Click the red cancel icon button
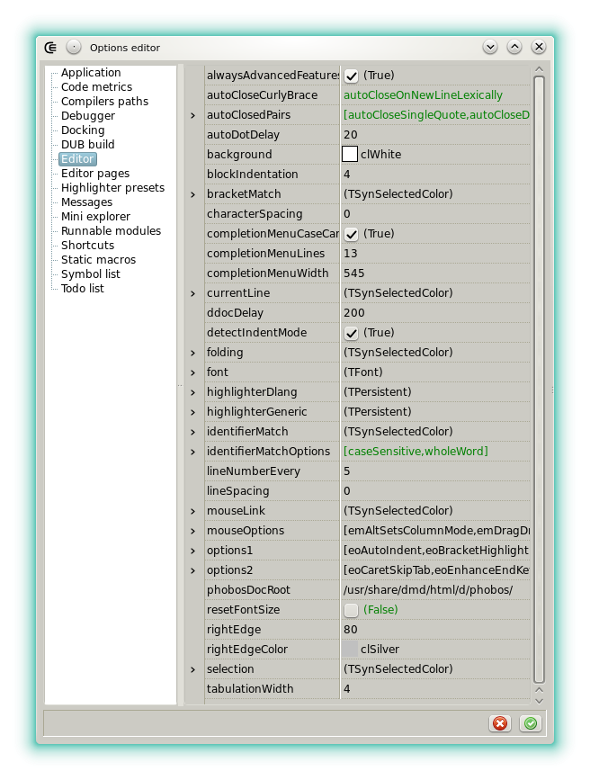The width and height of the screenshot is (590, 780). pos(500,723)
